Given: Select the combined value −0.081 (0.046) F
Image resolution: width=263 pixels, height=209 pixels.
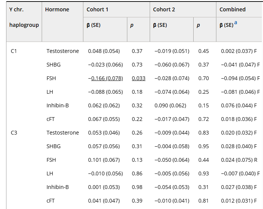Looking at the screenshot, I should [240, 92].
